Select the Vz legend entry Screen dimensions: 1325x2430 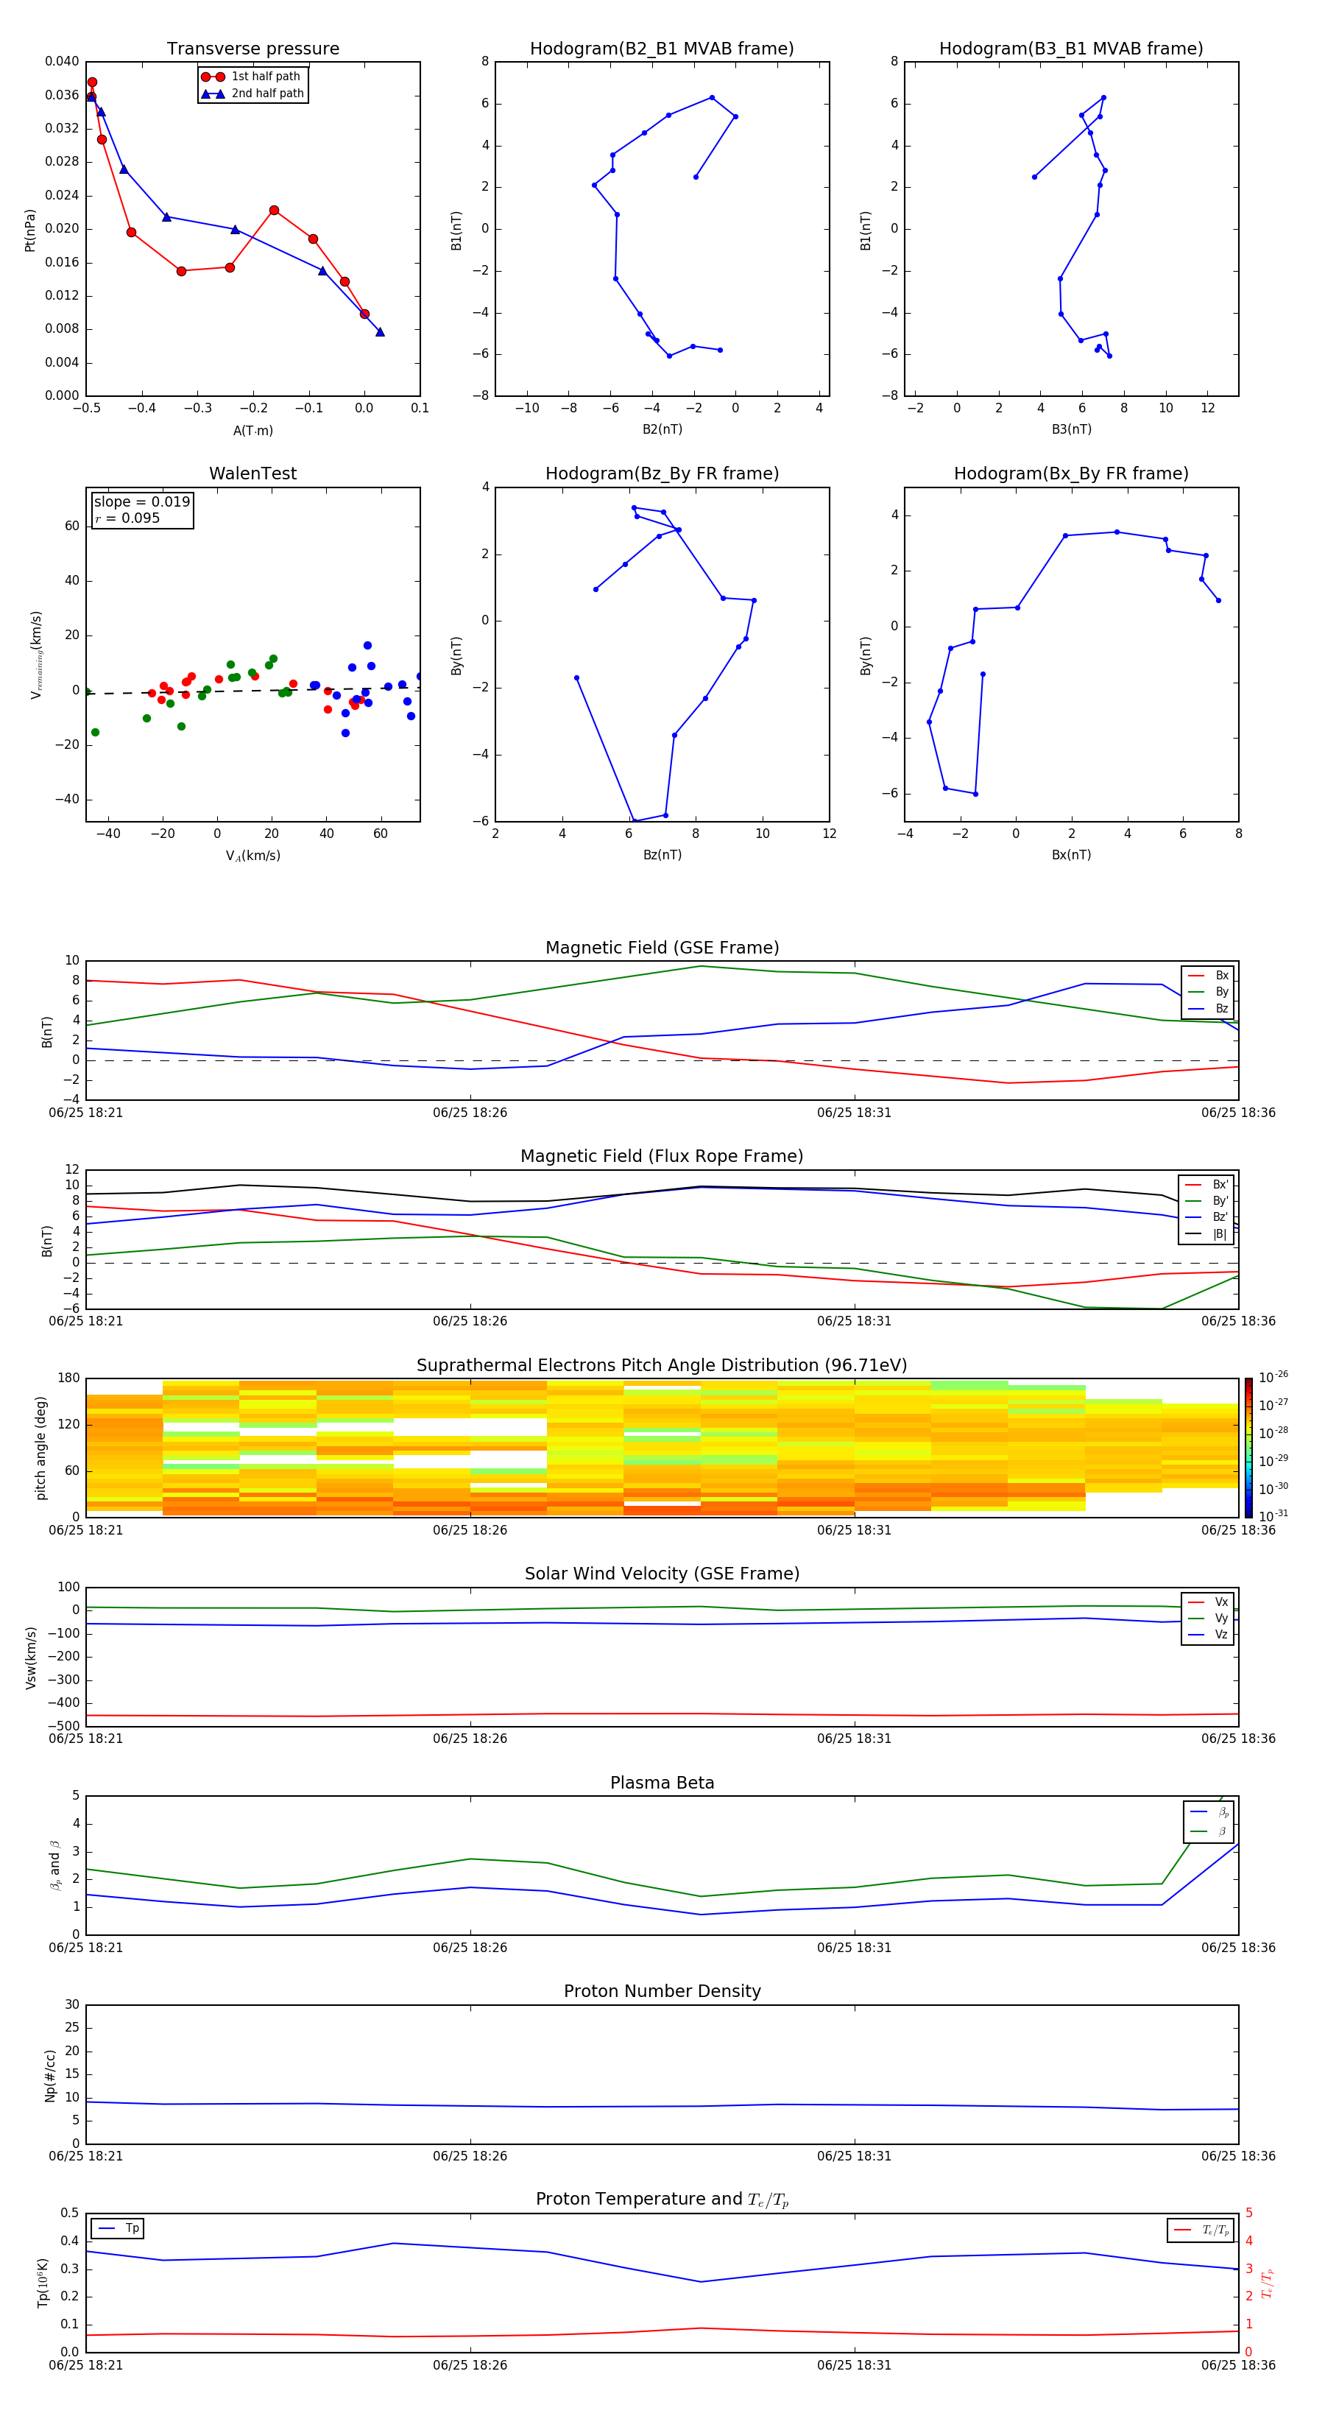[x=1208, y=1635]
